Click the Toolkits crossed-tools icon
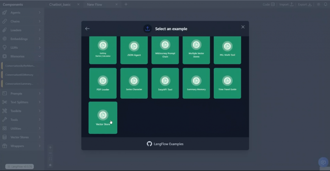This screenshot has height=171, width=330. coord(5,111)
